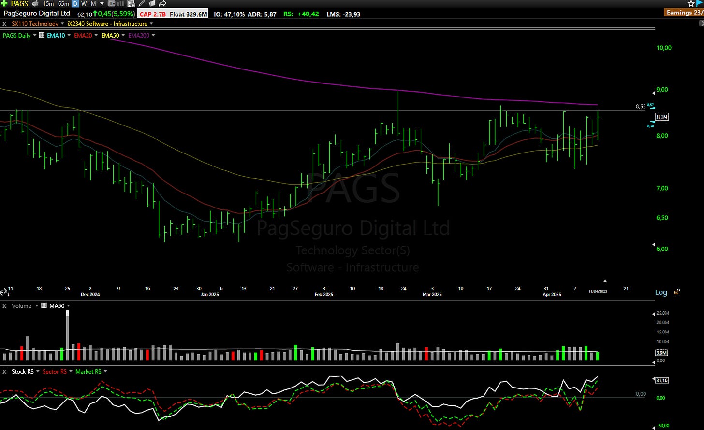Close the Stock RS pane with its x
Viewport: 704px width, 430px height.
[x=4, y=372]
